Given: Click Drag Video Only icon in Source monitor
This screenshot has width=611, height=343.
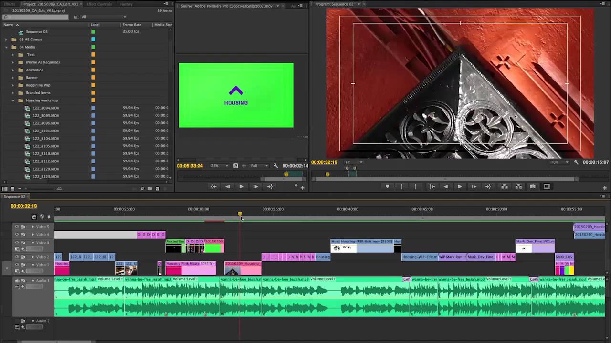Looking at the screenshot, I should pos(235,166).
